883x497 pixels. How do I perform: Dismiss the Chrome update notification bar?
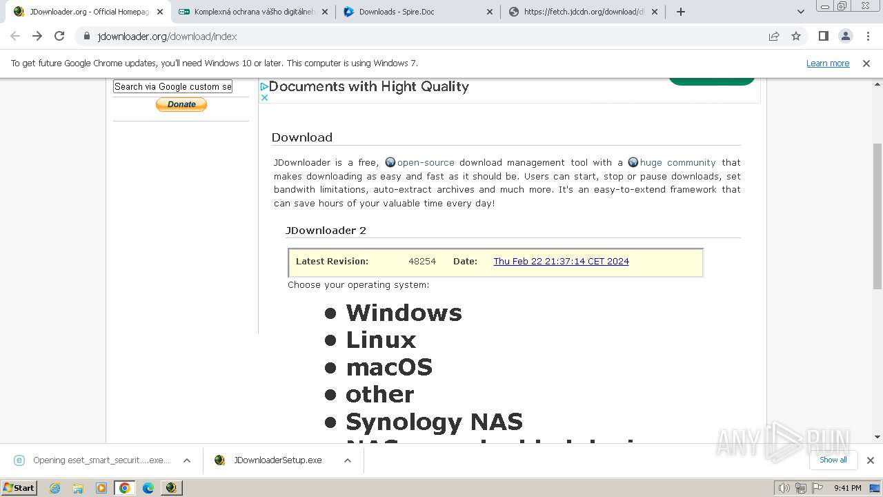click(x=866, y=63)
